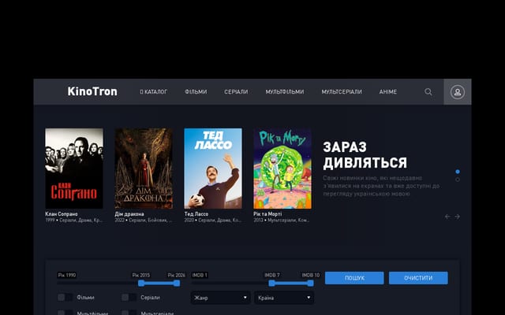Click the Очистити button

click(418, 278)
